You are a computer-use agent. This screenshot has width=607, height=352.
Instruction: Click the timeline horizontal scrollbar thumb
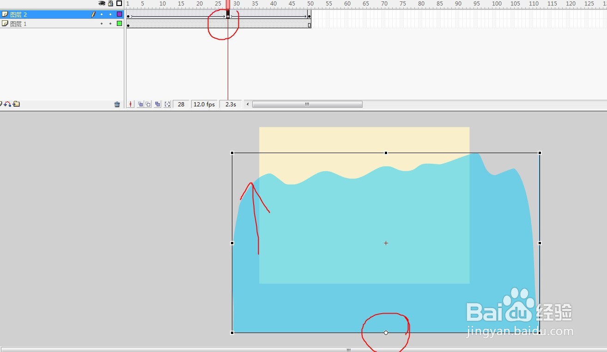(x=307, y=105)
